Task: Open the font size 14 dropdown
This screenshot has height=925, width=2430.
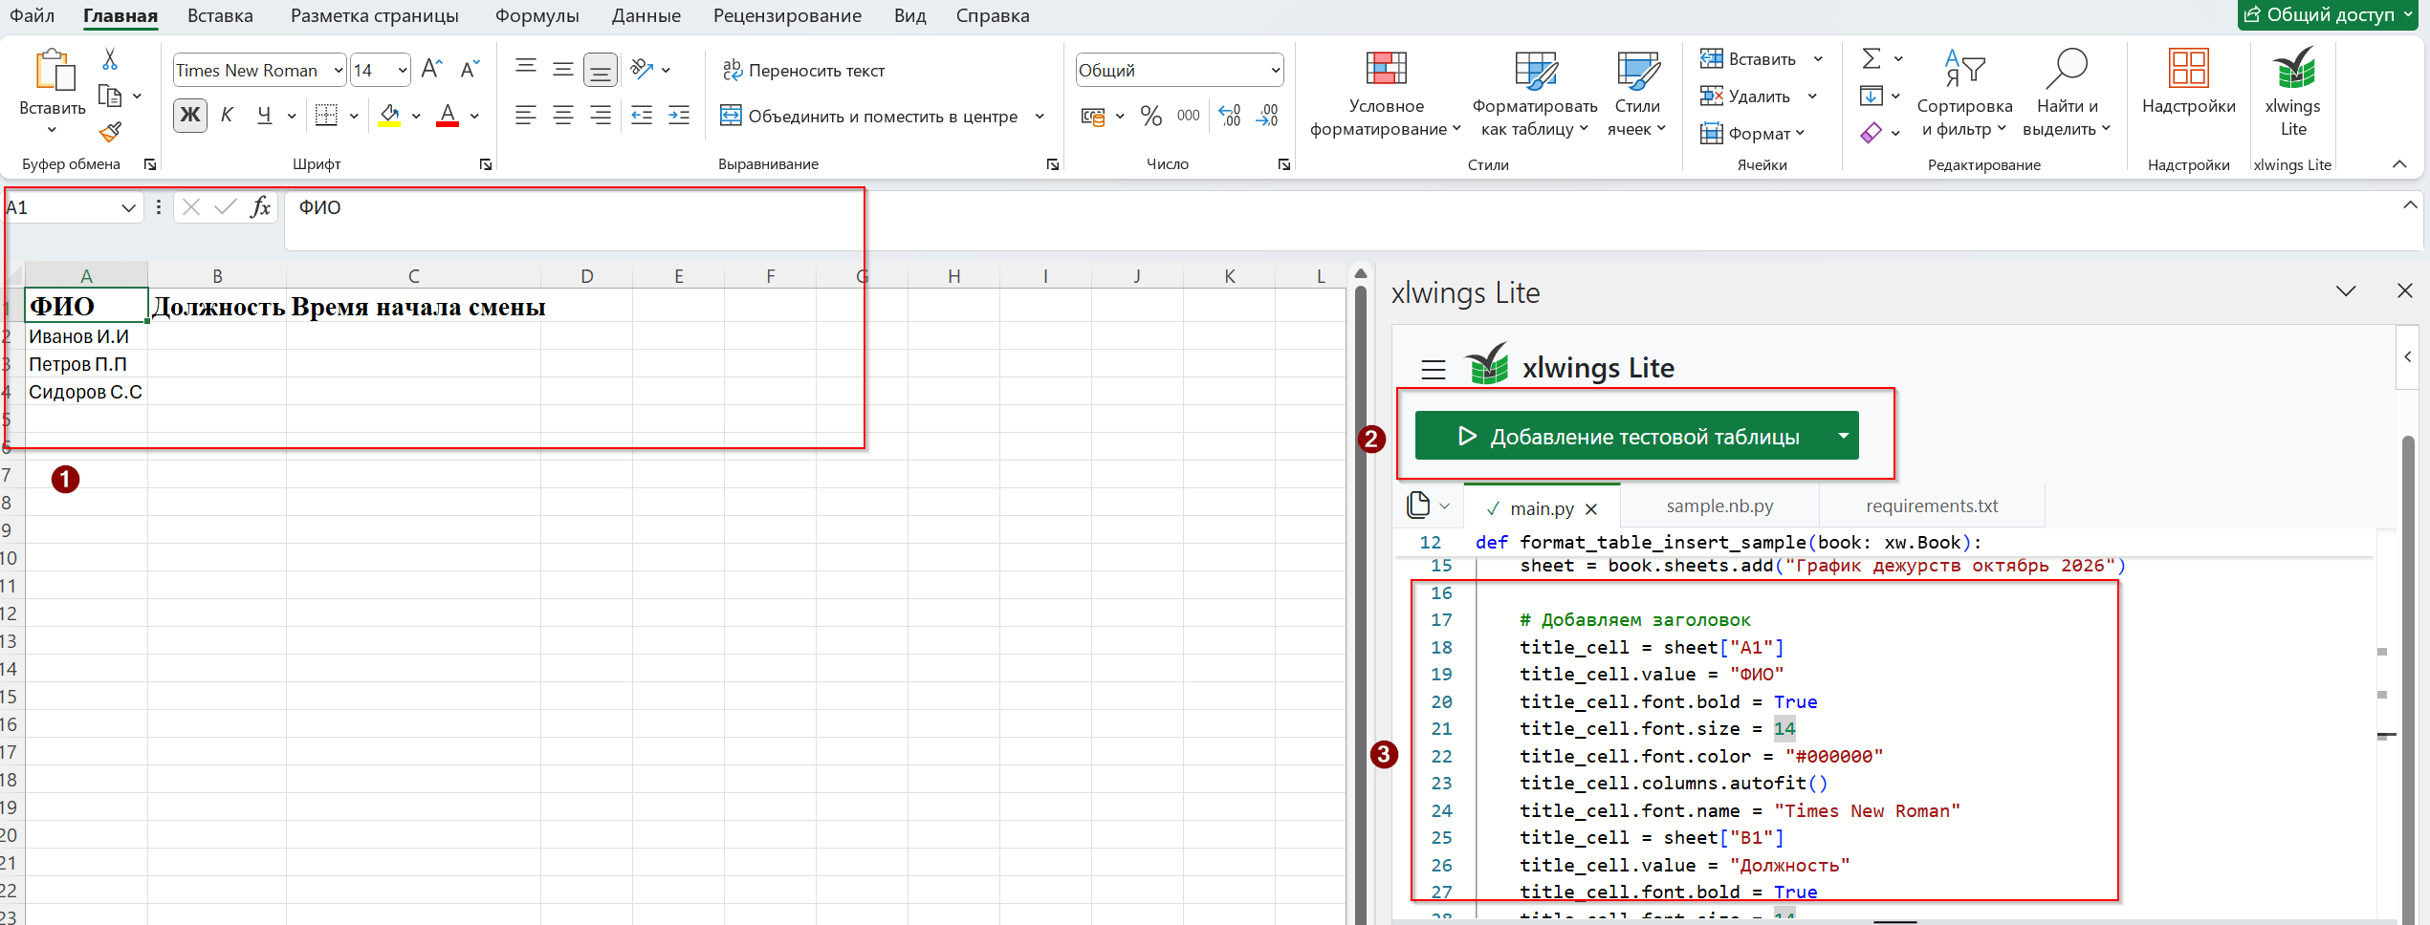Action: pyautogui.click(x=403, y=70)
